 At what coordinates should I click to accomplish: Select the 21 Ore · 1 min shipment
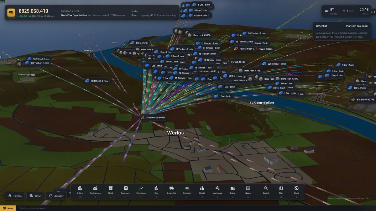click(x=233, y=76)
